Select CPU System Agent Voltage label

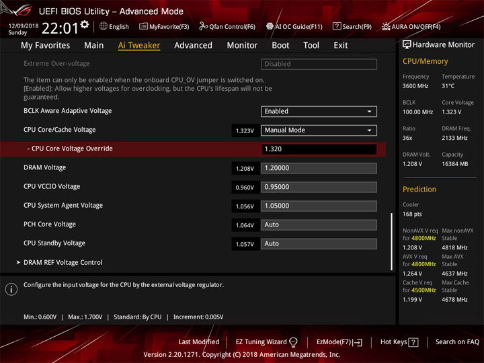coord(63,205)
